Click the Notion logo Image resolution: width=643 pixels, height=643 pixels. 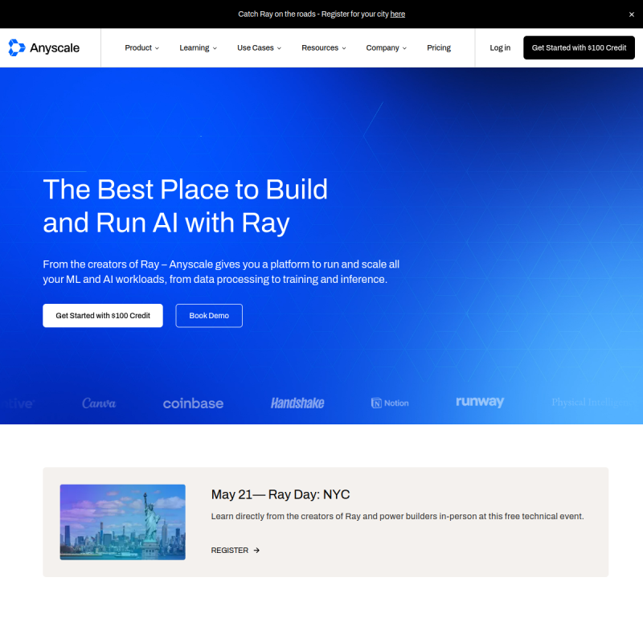[x=390, y=403]
